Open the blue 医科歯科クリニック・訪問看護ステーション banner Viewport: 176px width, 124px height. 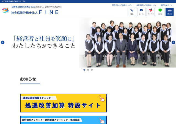point(63,120)
